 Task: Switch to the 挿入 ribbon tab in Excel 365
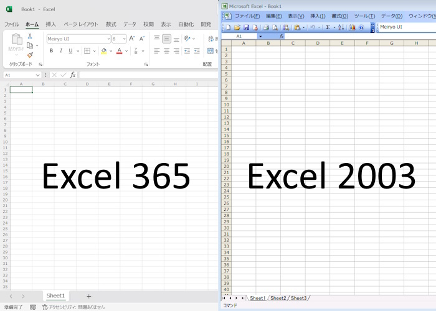click(50, 24)
